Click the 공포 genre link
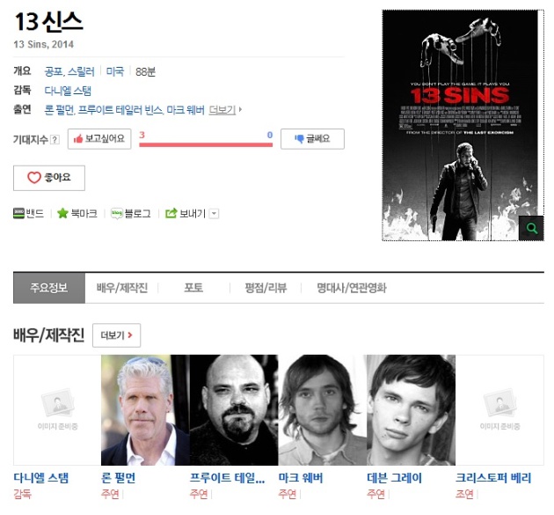 point(54,72)
